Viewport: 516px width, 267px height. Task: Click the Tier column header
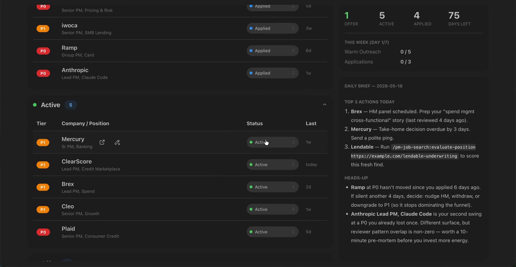pyautogui.click(x=41, y=124)
